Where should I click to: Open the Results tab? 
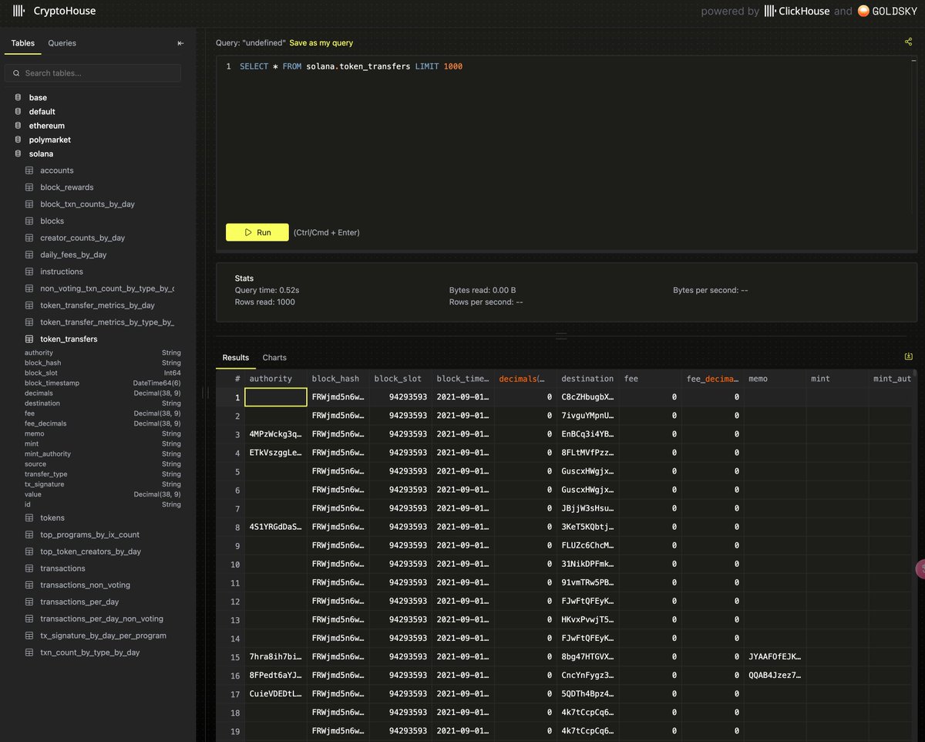point(236,358)
